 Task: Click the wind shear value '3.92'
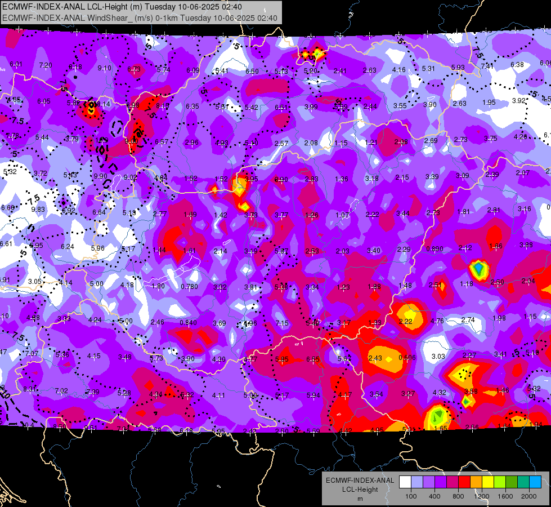(519, 101)
